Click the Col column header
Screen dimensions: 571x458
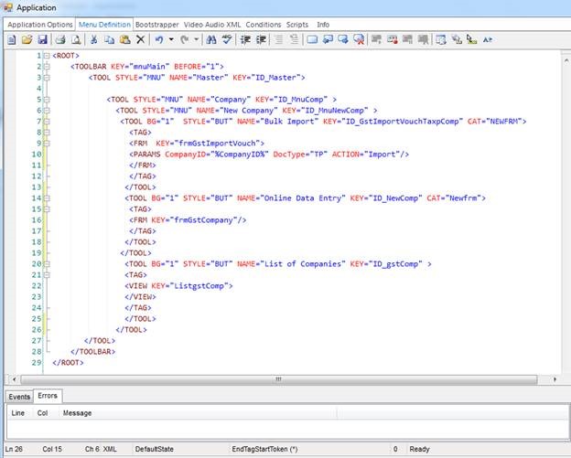click(43, 413)
